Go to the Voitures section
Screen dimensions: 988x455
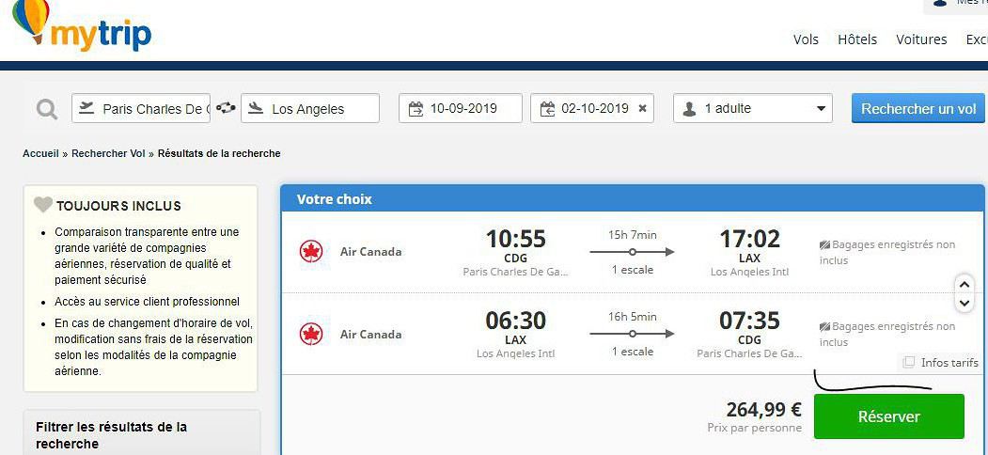pos(921,39)
